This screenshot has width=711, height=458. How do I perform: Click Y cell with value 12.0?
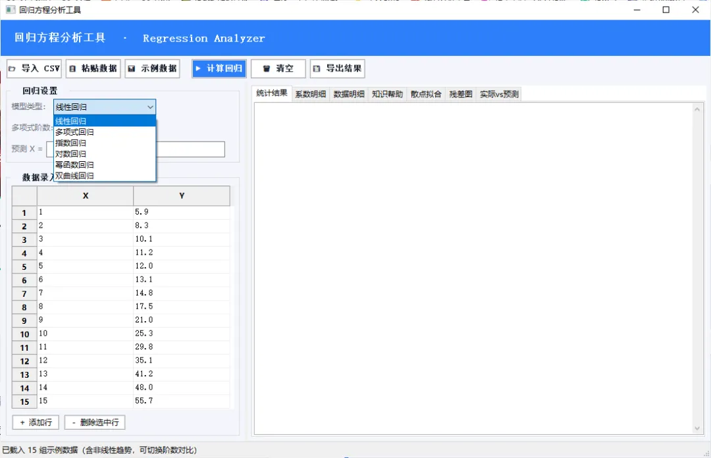click(182, 267)
